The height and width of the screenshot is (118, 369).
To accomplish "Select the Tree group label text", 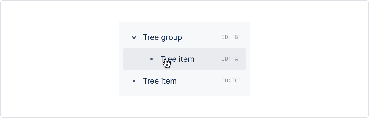I will 163,37.
